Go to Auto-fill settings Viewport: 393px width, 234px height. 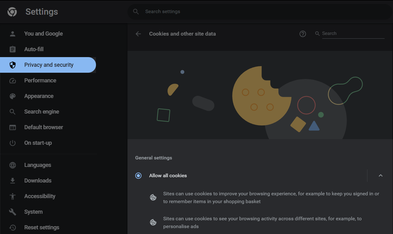point(34,49)
